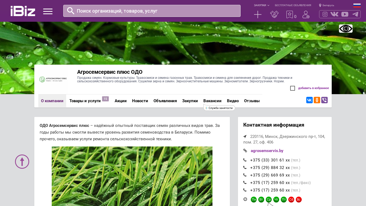The width and height of the screenshot is (366, 206).
Task: Click the plus add icon
Action: pos(258,14)
